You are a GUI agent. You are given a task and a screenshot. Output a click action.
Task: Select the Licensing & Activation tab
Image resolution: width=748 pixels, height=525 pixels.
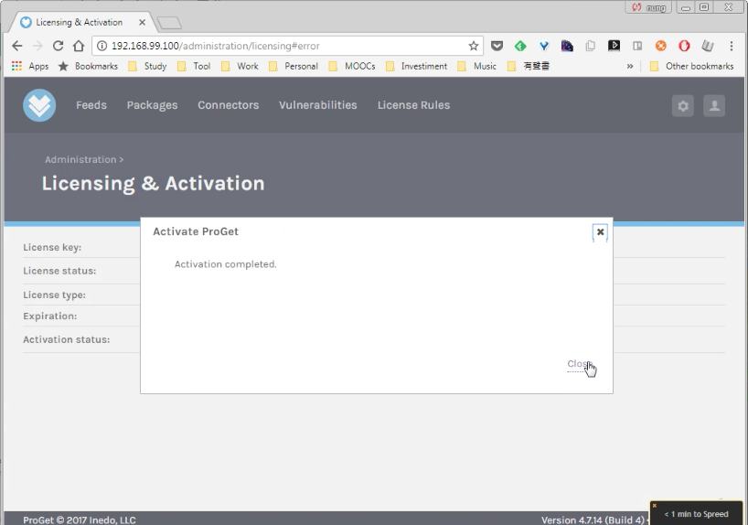click(x=80, y=23)
